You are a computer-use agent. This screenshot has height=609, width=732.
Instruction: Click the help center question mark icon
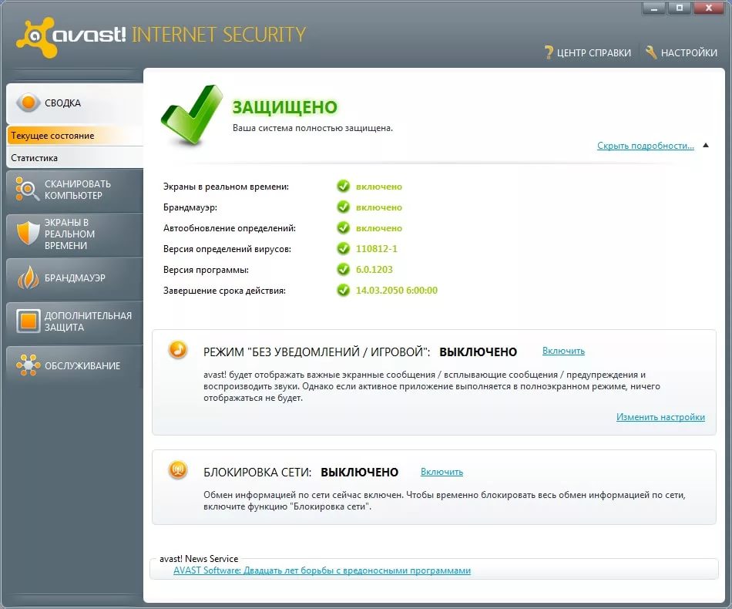pos(549,52)
